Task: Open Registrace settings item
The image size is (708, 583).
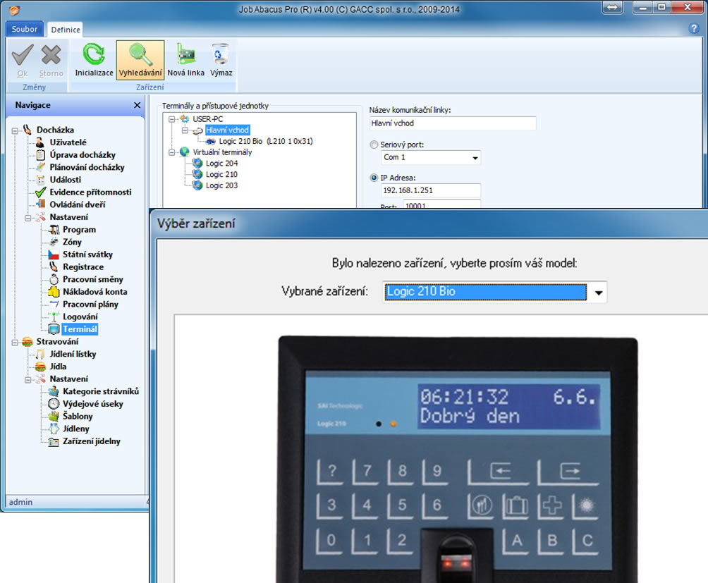Action: pos(83,266)
